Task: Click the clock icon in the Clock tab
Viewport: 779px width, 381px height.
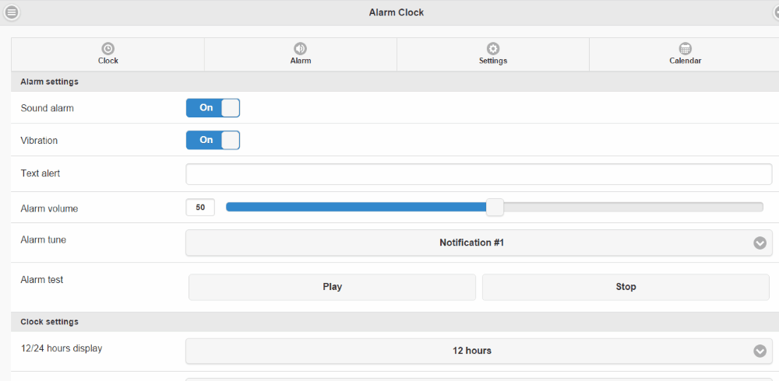Action: pos(108,49)
